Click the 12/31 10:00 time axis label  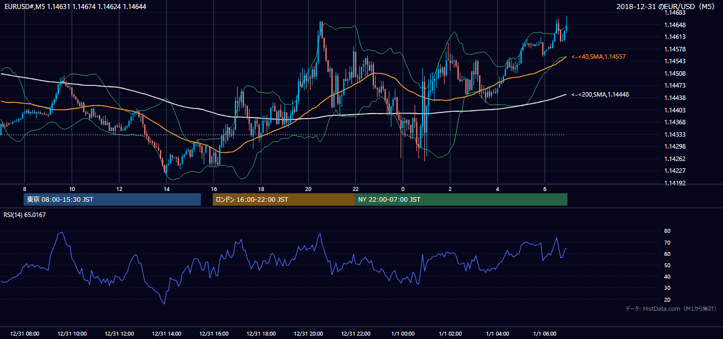72,334
